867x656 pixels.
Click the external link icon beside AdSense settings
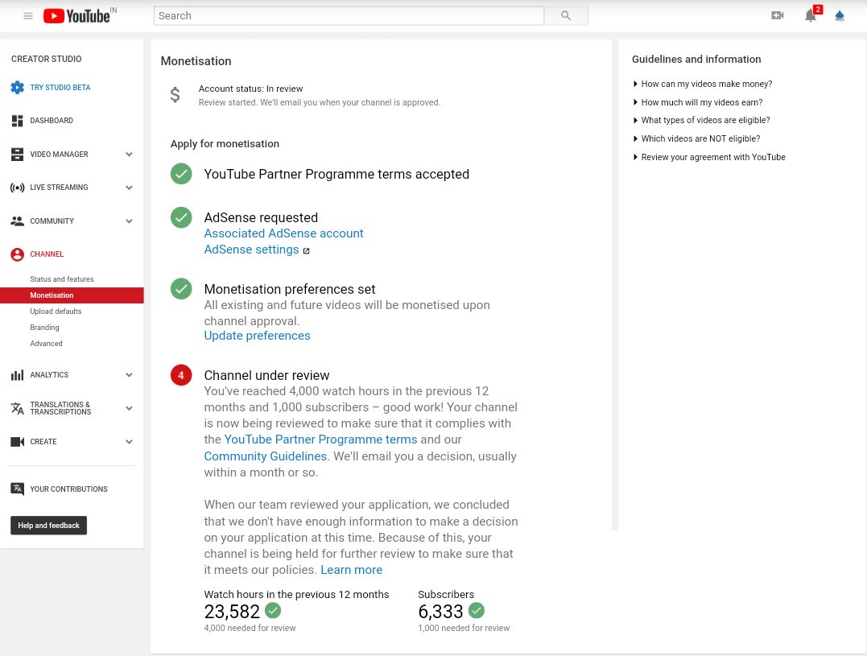(307, 251)
